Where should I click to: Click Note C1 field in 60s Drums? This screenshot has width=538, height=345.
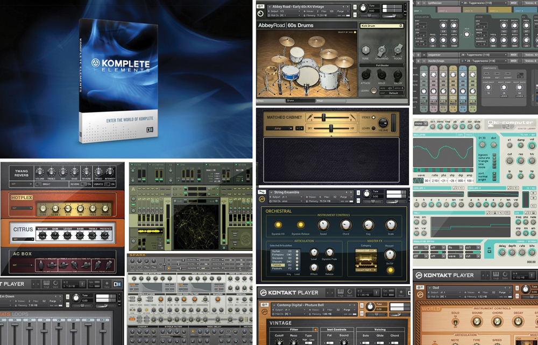(x=387, y=88)
